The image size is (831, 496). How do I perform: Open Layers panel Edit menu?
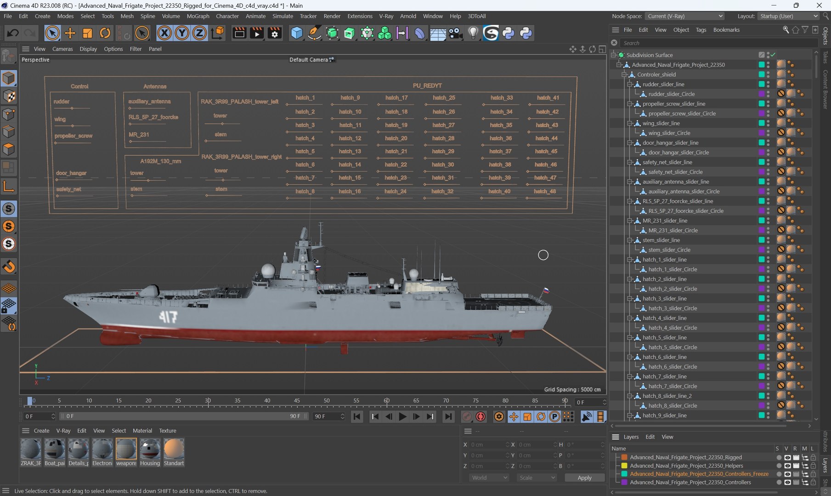(x=650, y=437)
